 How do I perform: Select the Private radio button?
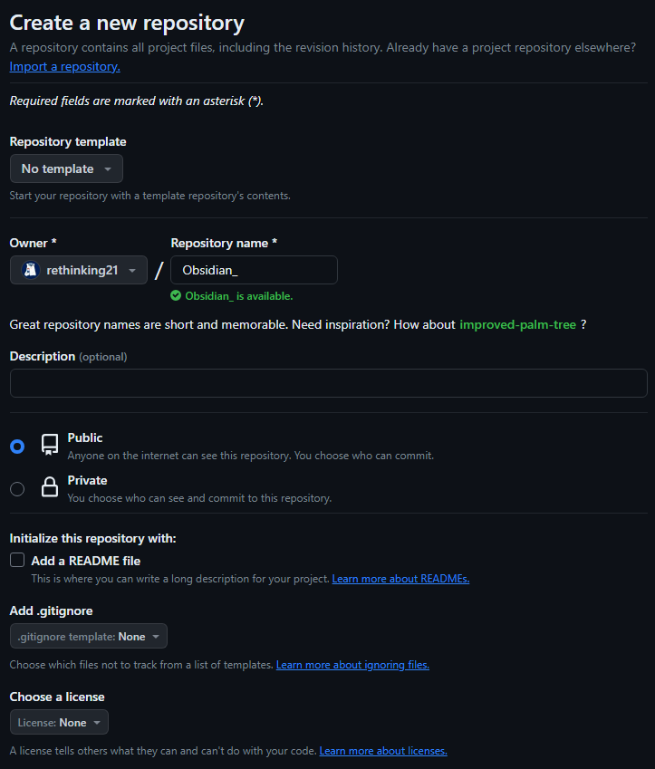[16, 488]
